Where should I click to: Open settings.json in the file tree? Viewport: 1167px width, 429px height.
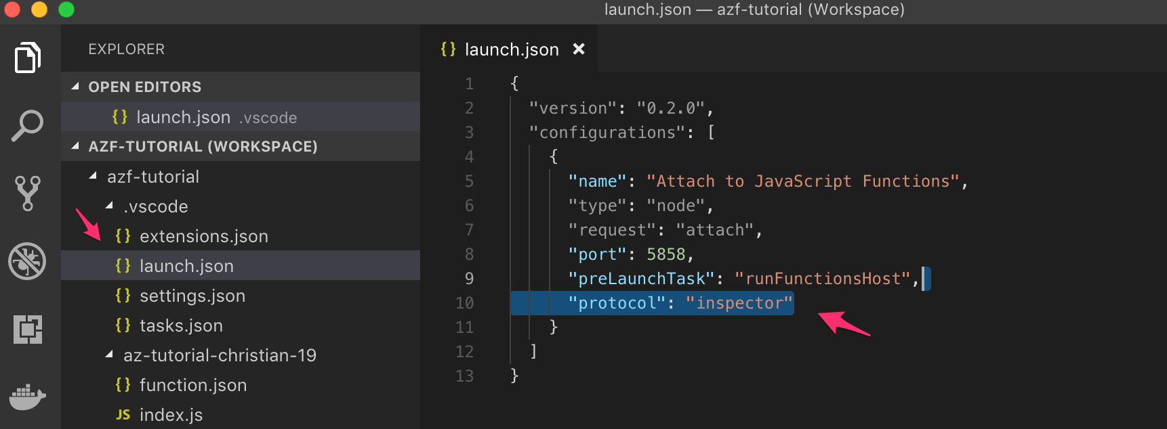[x=192, y=296]
